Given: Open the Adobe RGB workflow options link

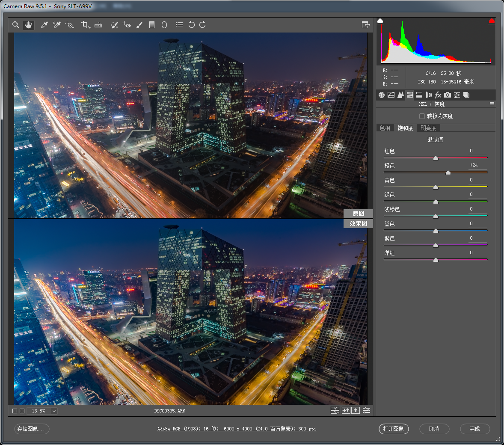Looking at the screenshot, I should [x=237, y=429].
